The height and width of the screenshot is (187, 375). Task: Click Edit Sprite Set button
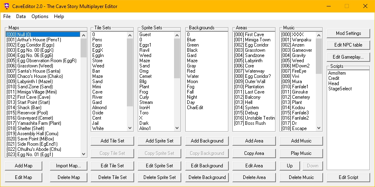click(159, 166)
